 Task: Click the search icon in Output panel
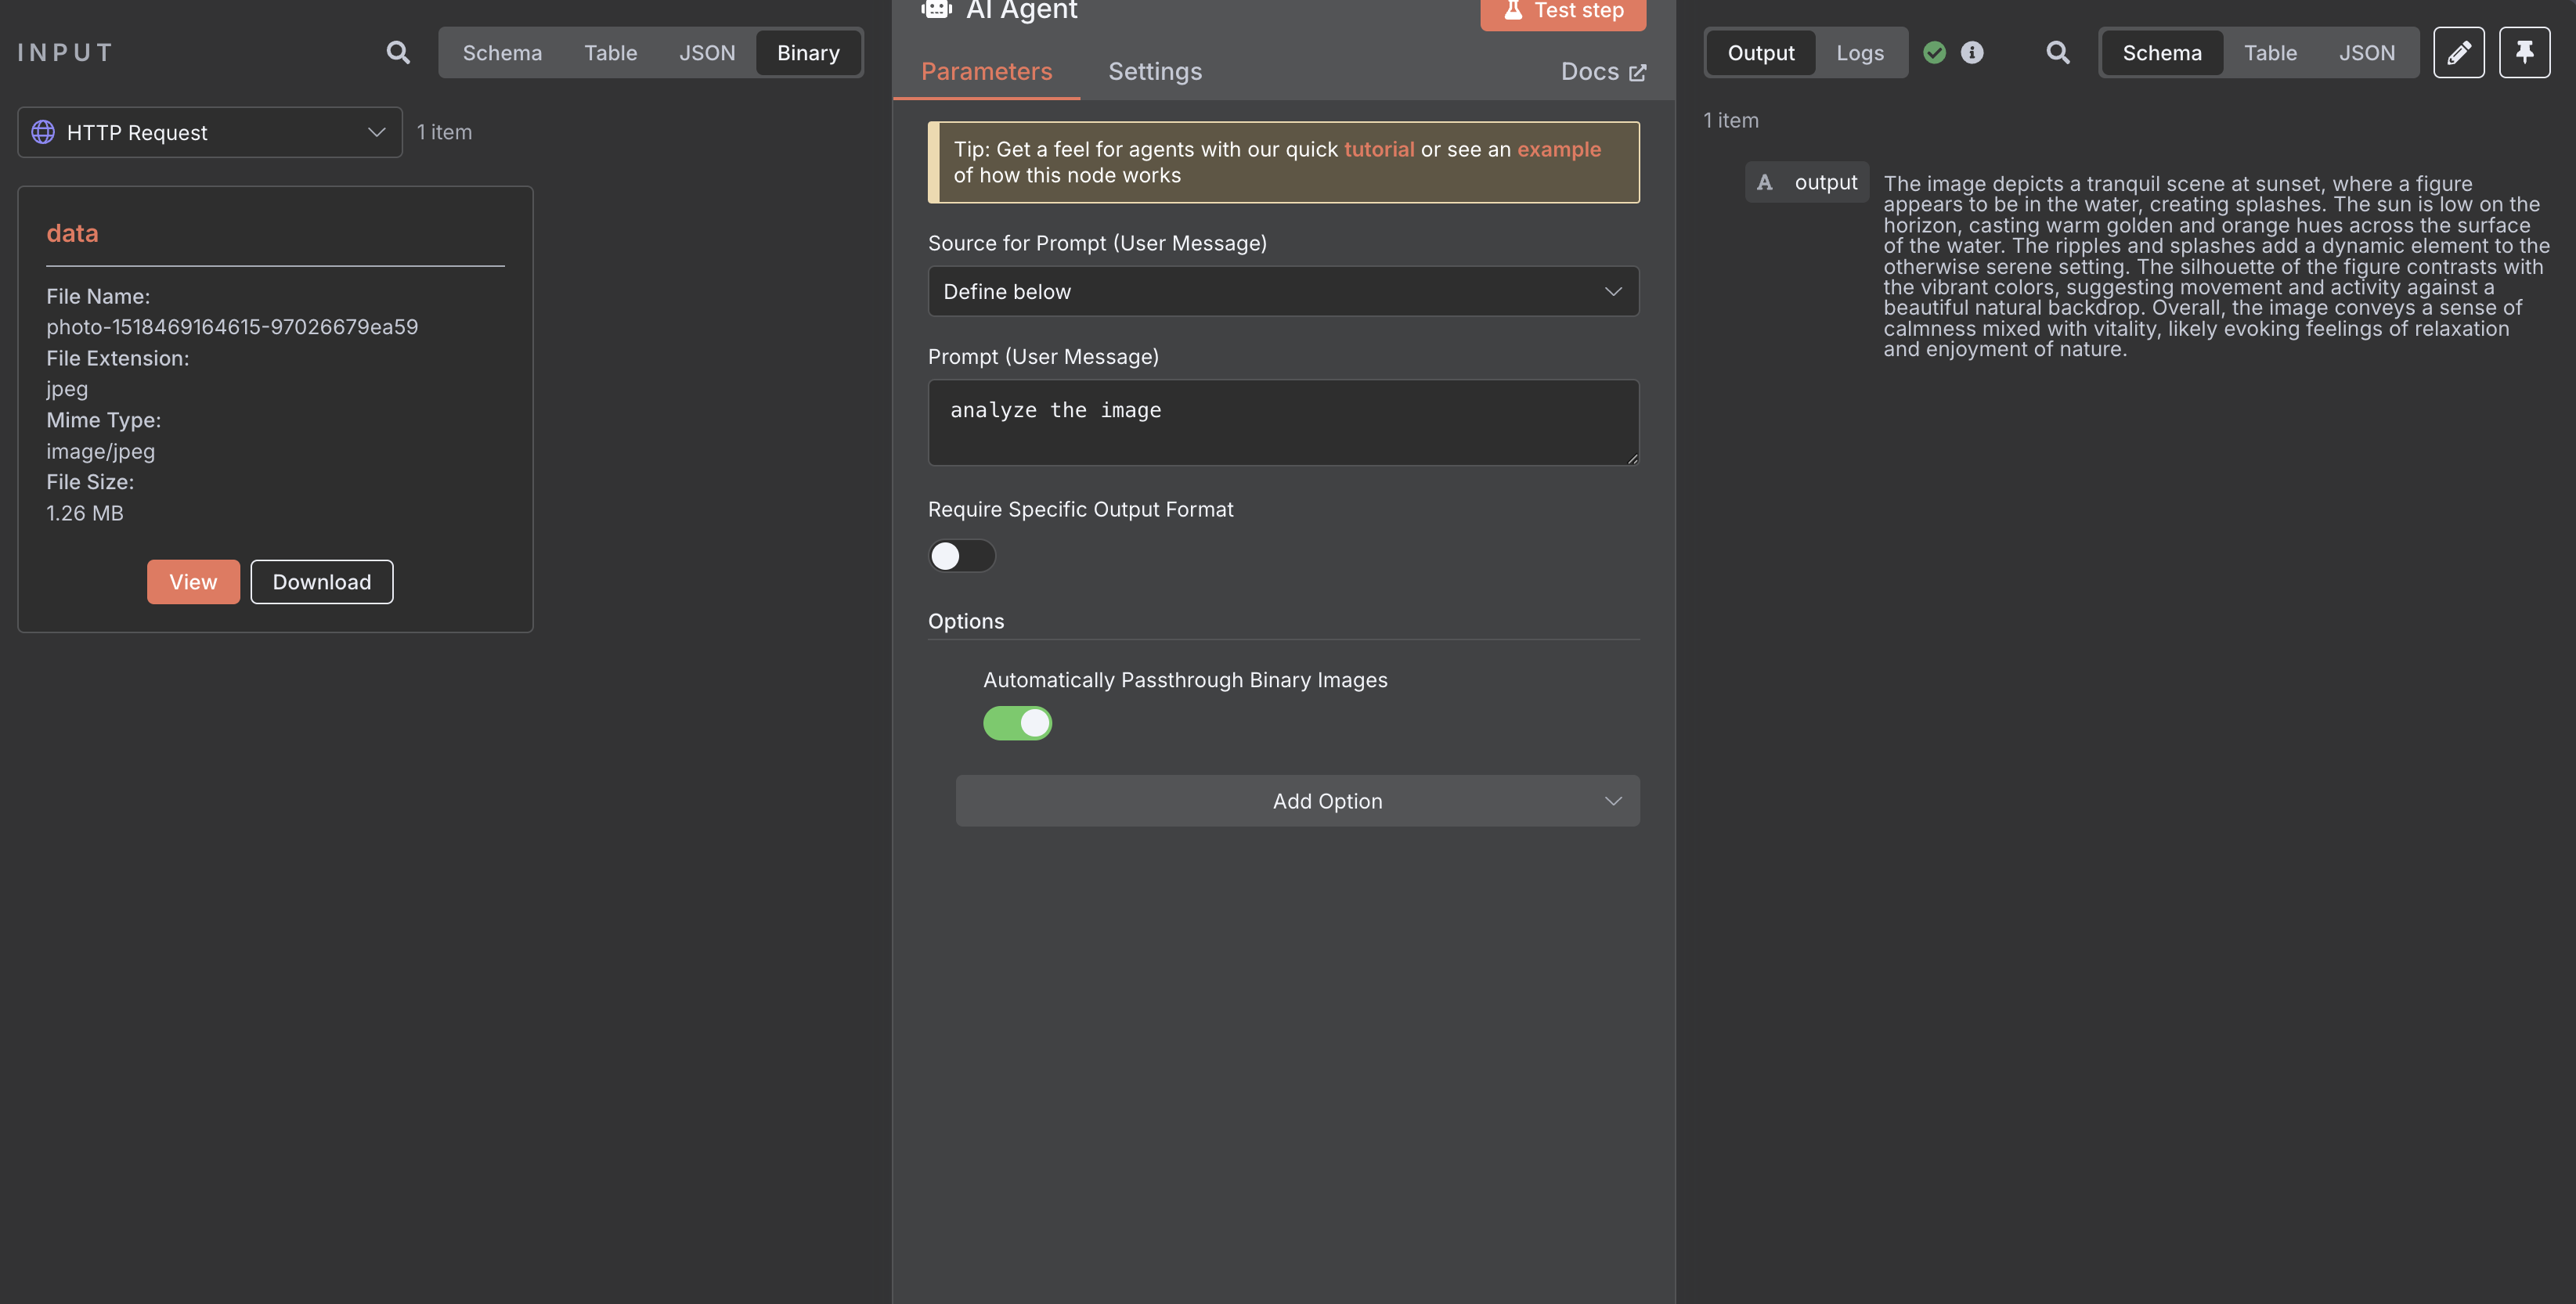point(2057,52)
